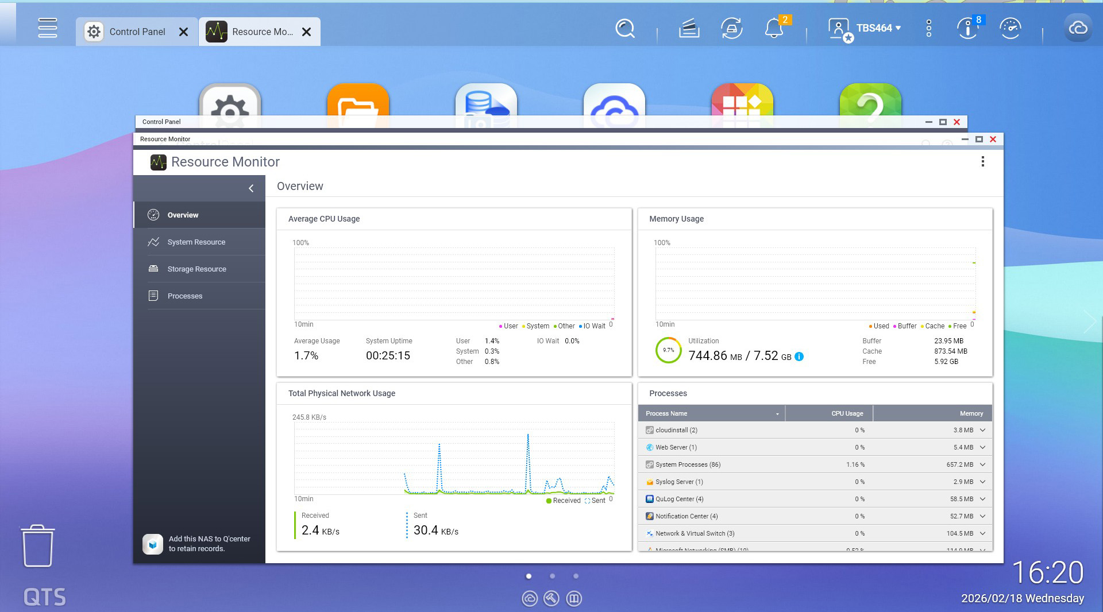Open the notifications bell
1103x612 pixels.
pos(774,28)
